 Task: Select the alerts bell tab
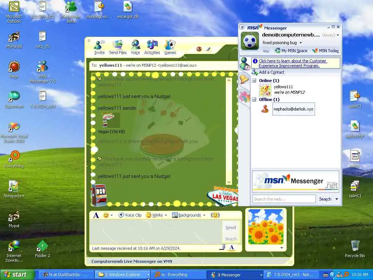[244, 79]
